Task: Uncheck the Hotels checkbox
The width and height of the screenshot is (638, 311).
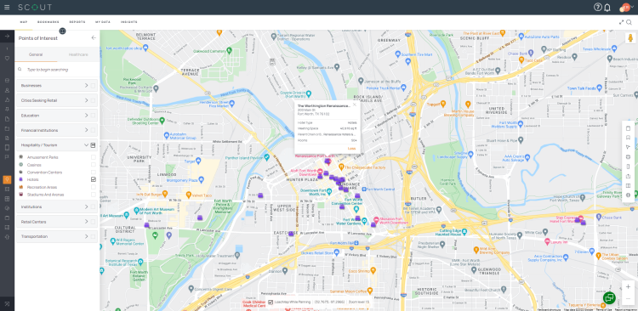Action: click(94, 179)
